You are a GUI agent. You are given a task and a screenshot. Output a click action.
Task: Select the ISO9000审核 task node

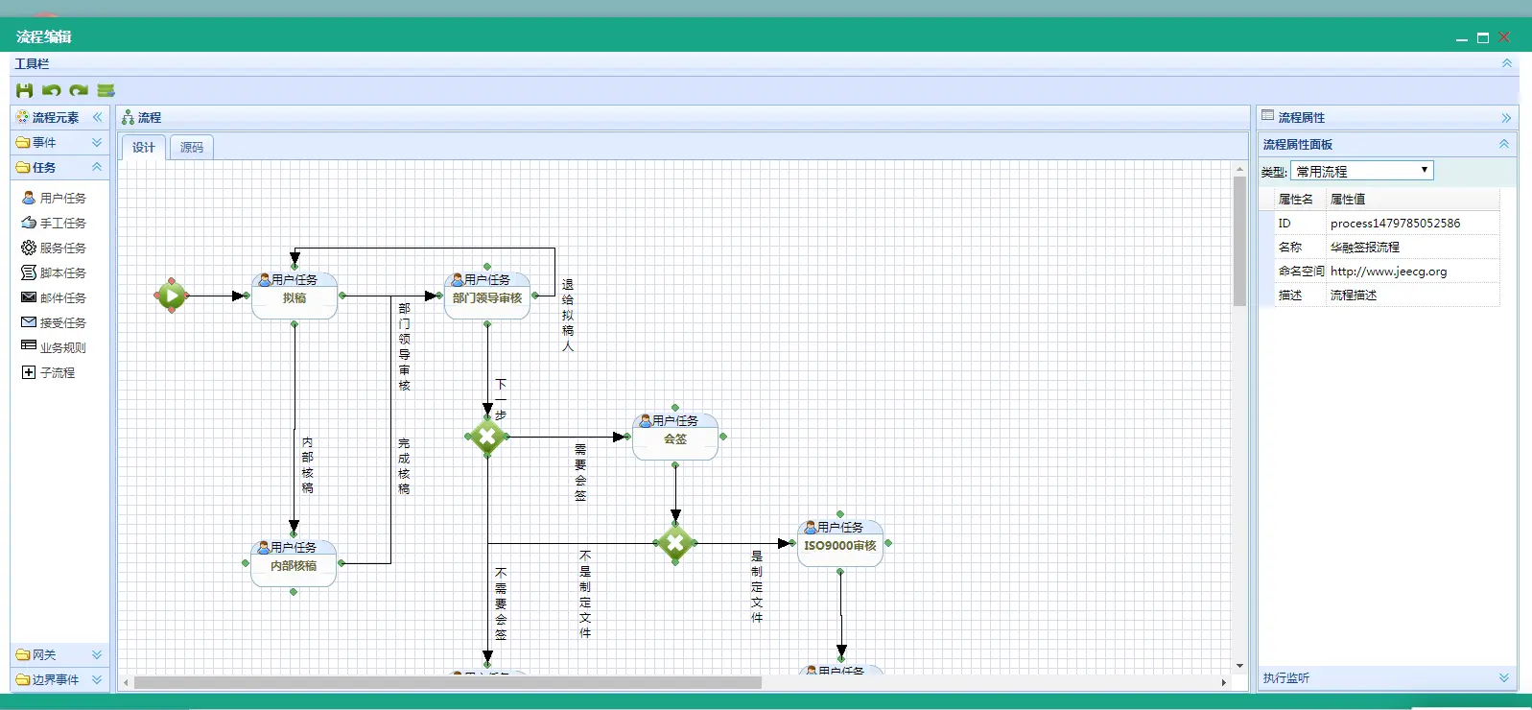(840, 544)
